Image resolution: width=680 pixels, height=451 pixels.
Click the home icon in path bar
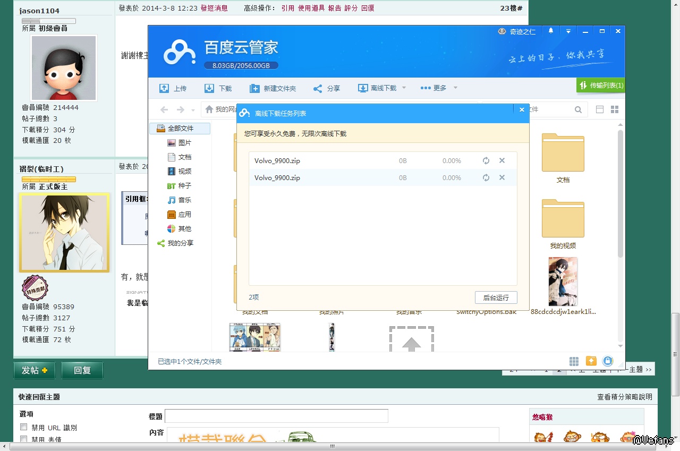[x=209, y=109]
